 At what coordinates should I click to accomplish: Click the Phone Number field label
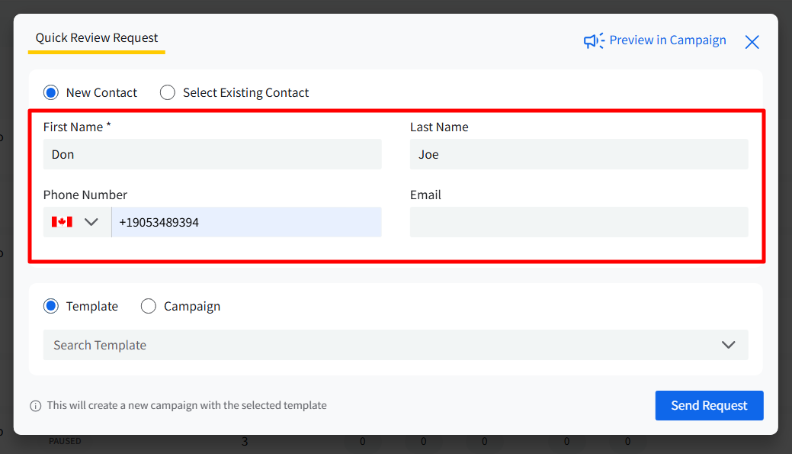[x=85, y=195]
